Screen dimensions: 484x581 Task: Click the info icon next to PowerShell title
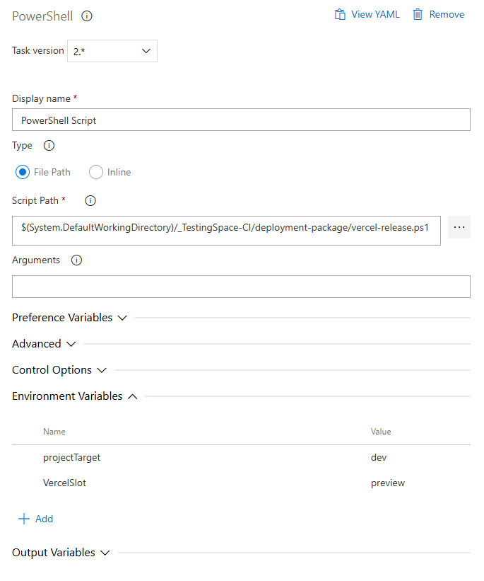tap(87, 16)
